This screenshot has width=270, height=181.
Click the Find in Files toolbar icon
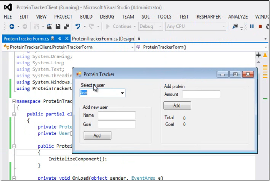[x=235, y=26]
